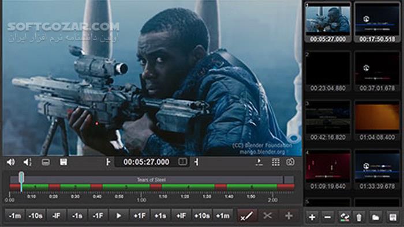This screenshot has width=404, height=227.
Task: Delete segment with the trash can icon
Action: click(359, 217)
